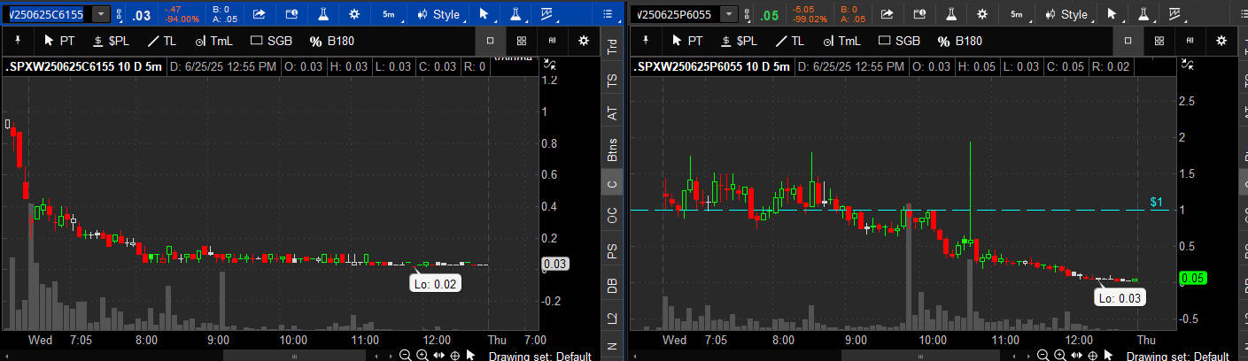The width and height of the screenshot is (1248, 361).
Task: Click the share icon in left chart toolbar
Action: coord(259,14)
